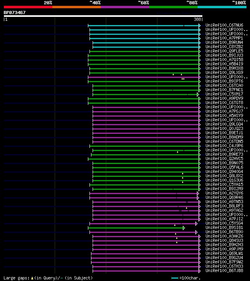Click the red 20% identity legend segment
The image size is (250, 281).
pos(28,7)
